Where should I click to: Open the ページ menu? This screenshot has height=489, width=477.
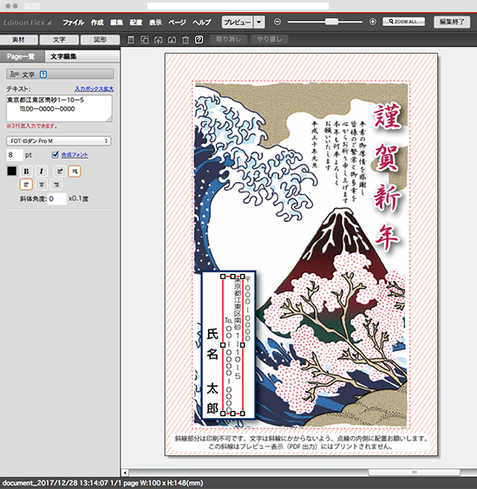[177, 23]
